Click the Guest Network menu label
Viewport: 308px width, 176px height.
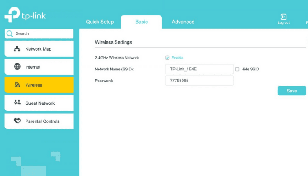(x=40, y=103)
